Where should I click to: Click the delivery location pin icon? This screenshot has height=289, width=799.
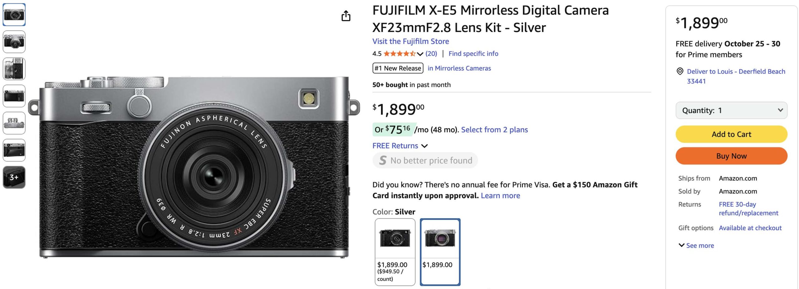(679, 71)
